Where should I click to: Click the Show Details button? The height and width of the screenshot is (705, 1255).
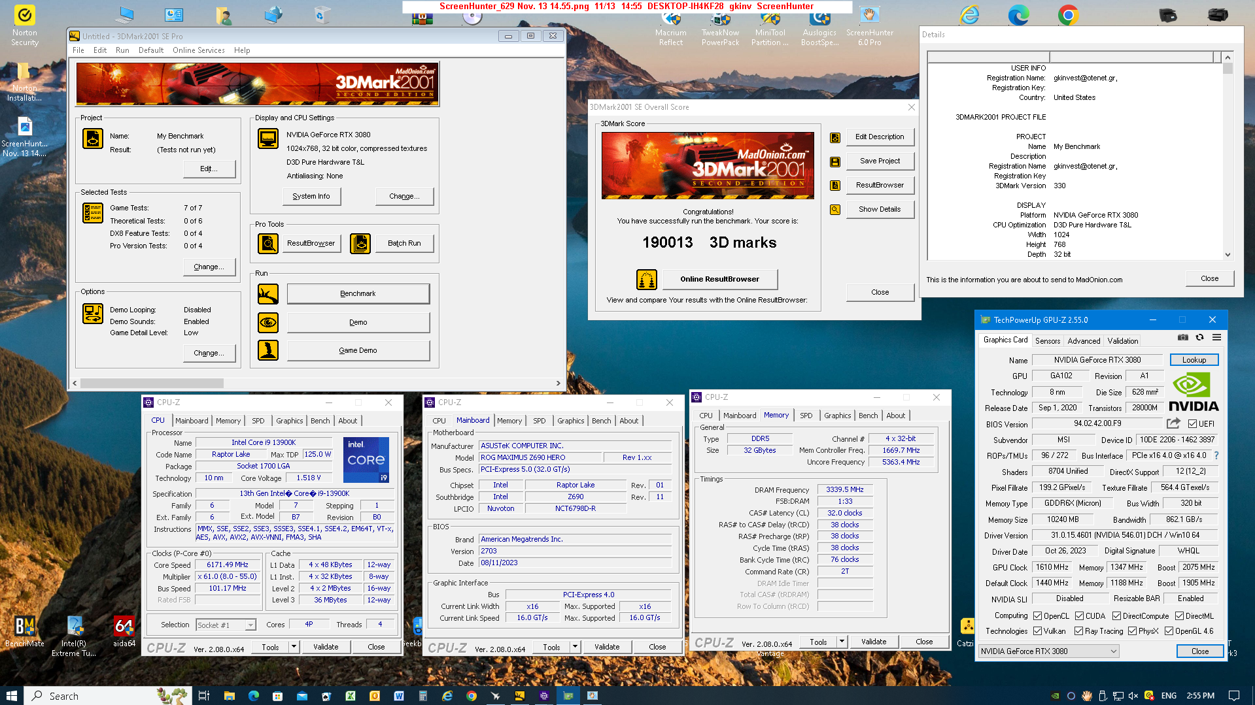(880, 210)
